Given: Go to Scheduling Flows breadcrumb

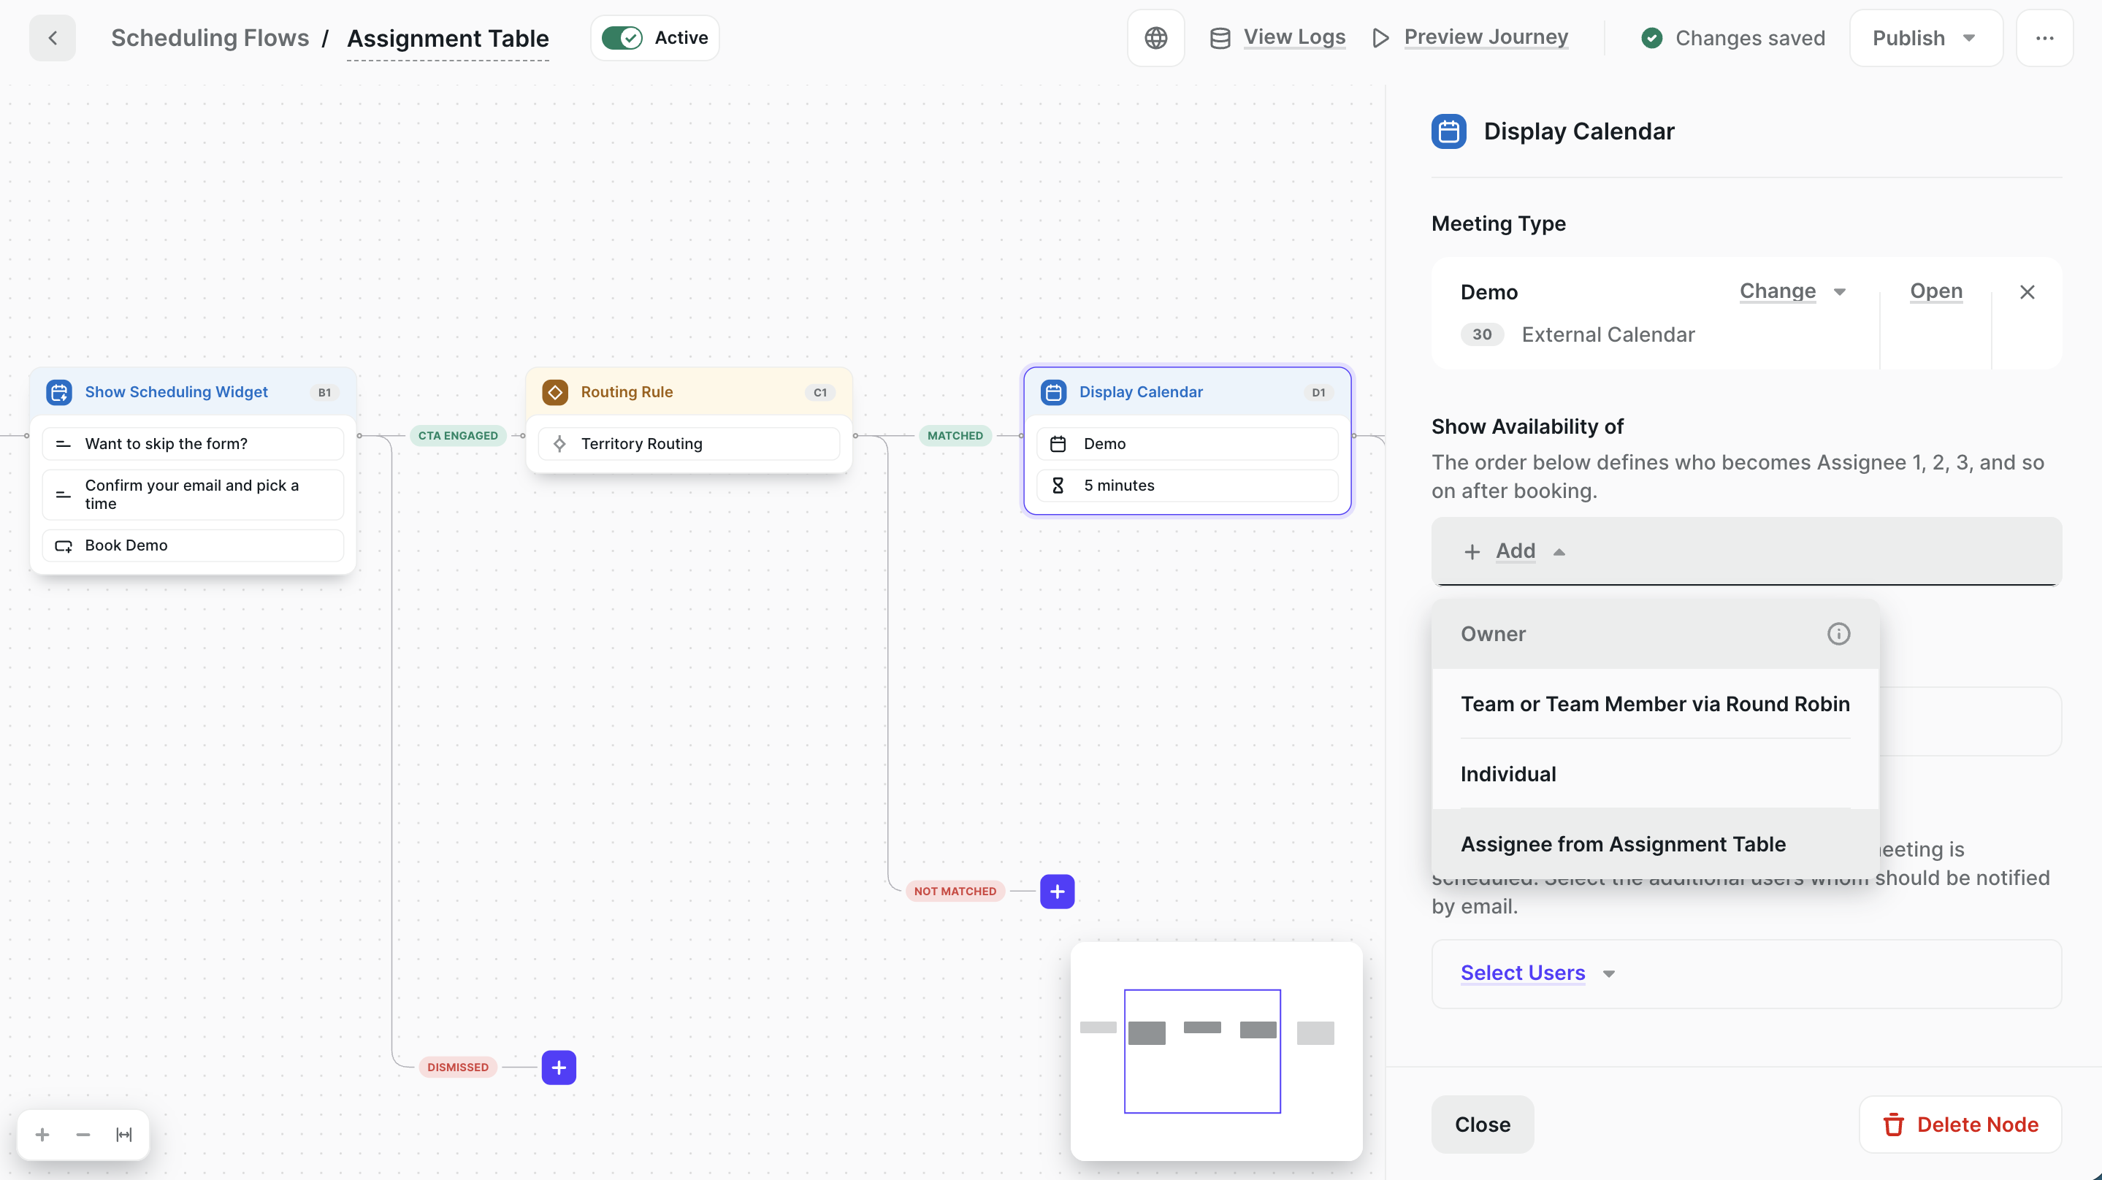Looking at the screenshot, I should click(210, 37).
